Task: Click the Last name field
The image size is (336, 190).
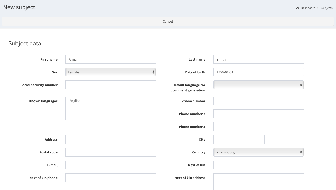Action: 258,59
